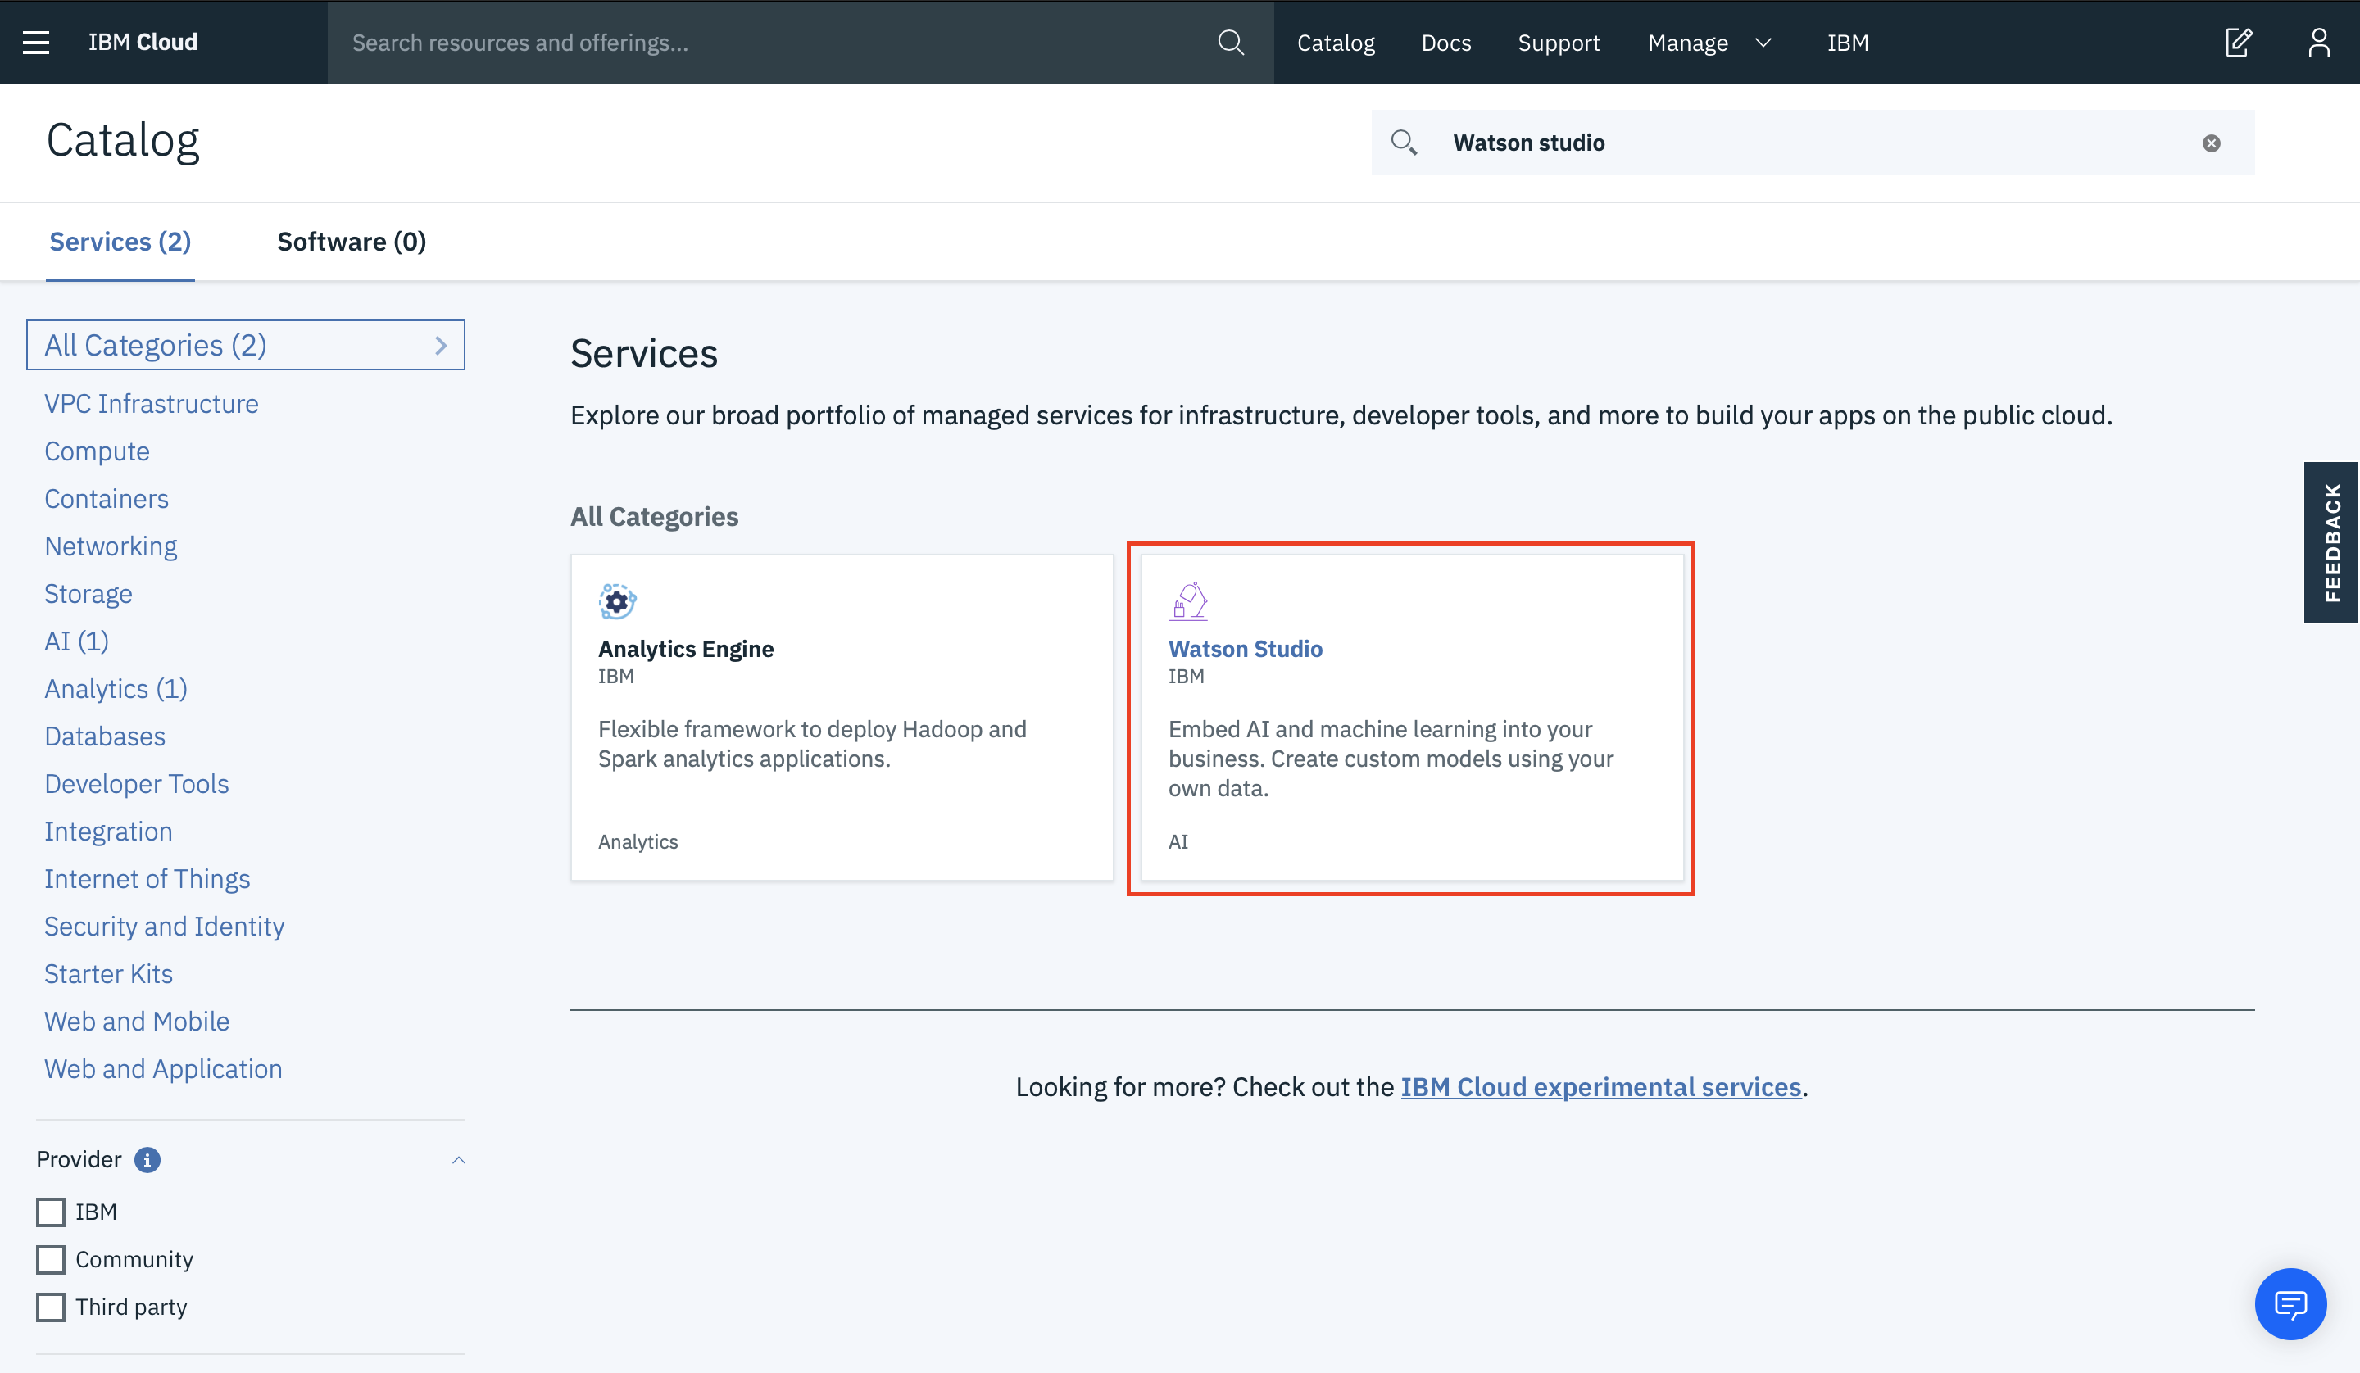Click the Watson Studio tile icon
The height and width of the screenshot is (1373, 2360).
click(1188, 601)
